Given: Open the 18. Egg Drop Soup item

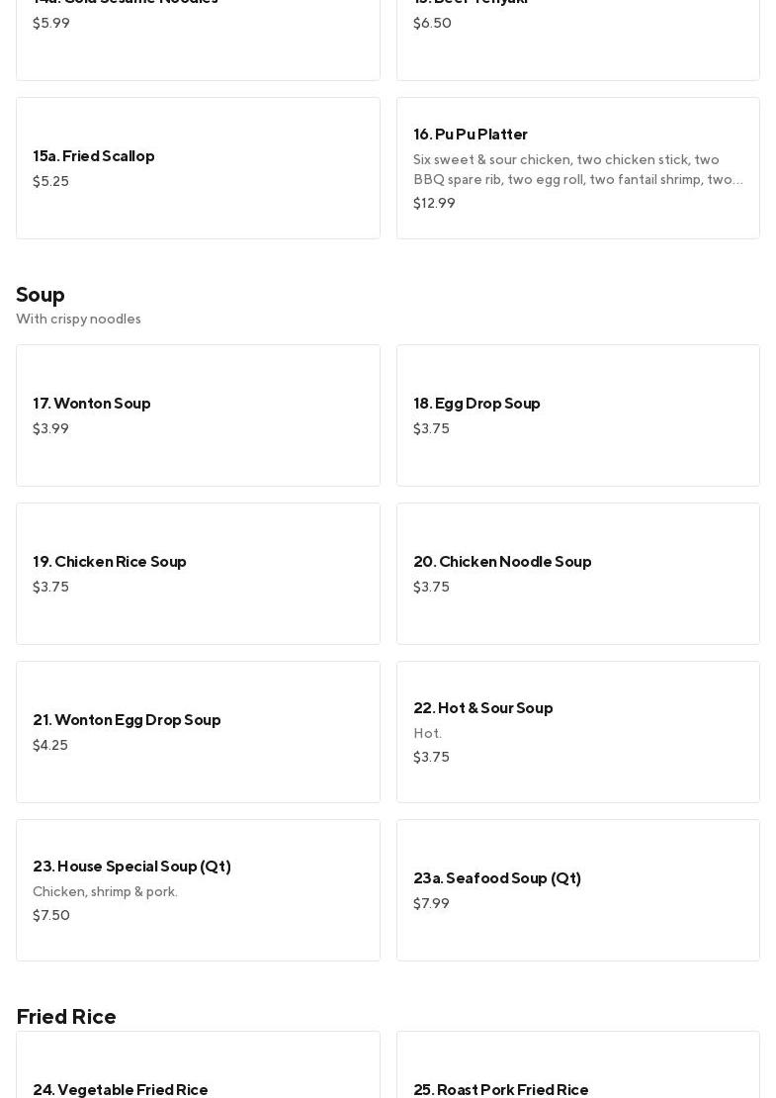Looking at the screenshot, I should 577,414.
